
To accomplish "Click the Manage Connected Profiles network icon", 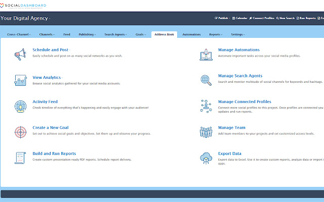I will pos(206,106).
